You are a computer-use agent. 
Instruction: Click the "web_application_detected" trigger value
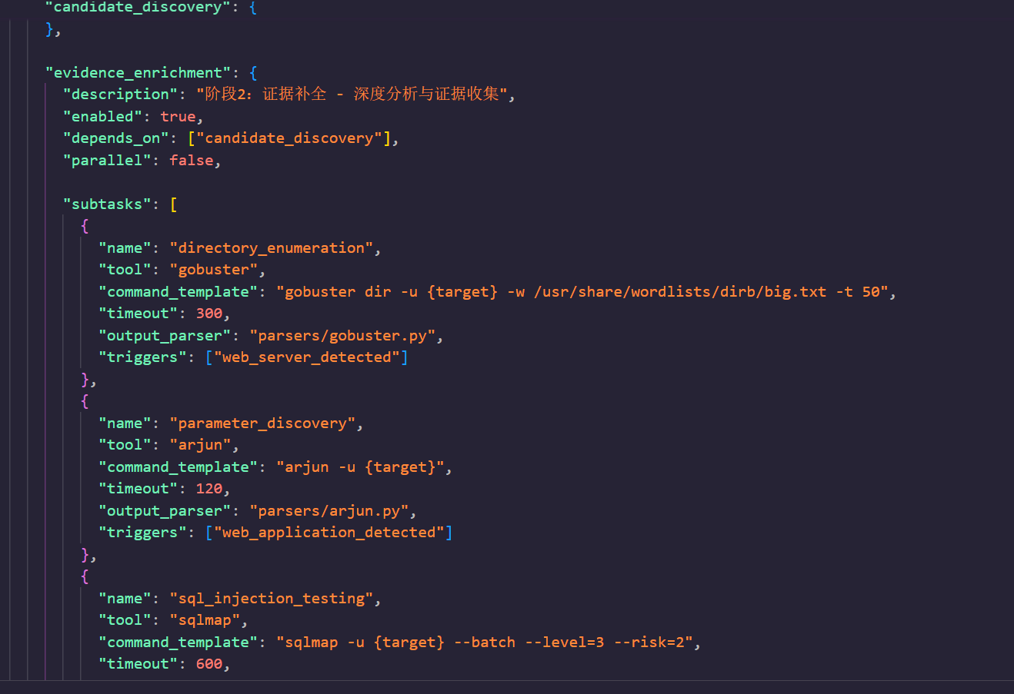[329, 533]
